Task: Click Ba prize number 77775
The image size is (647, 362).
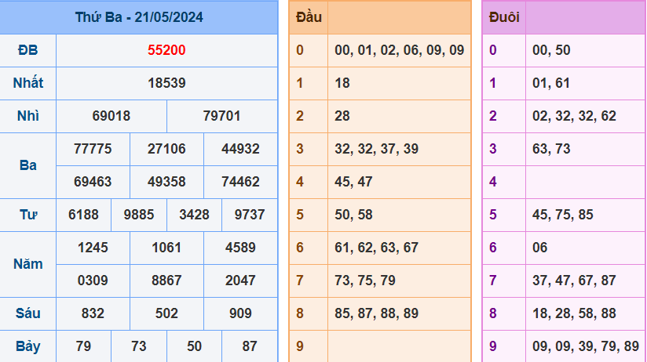Action: click(93, 149)
